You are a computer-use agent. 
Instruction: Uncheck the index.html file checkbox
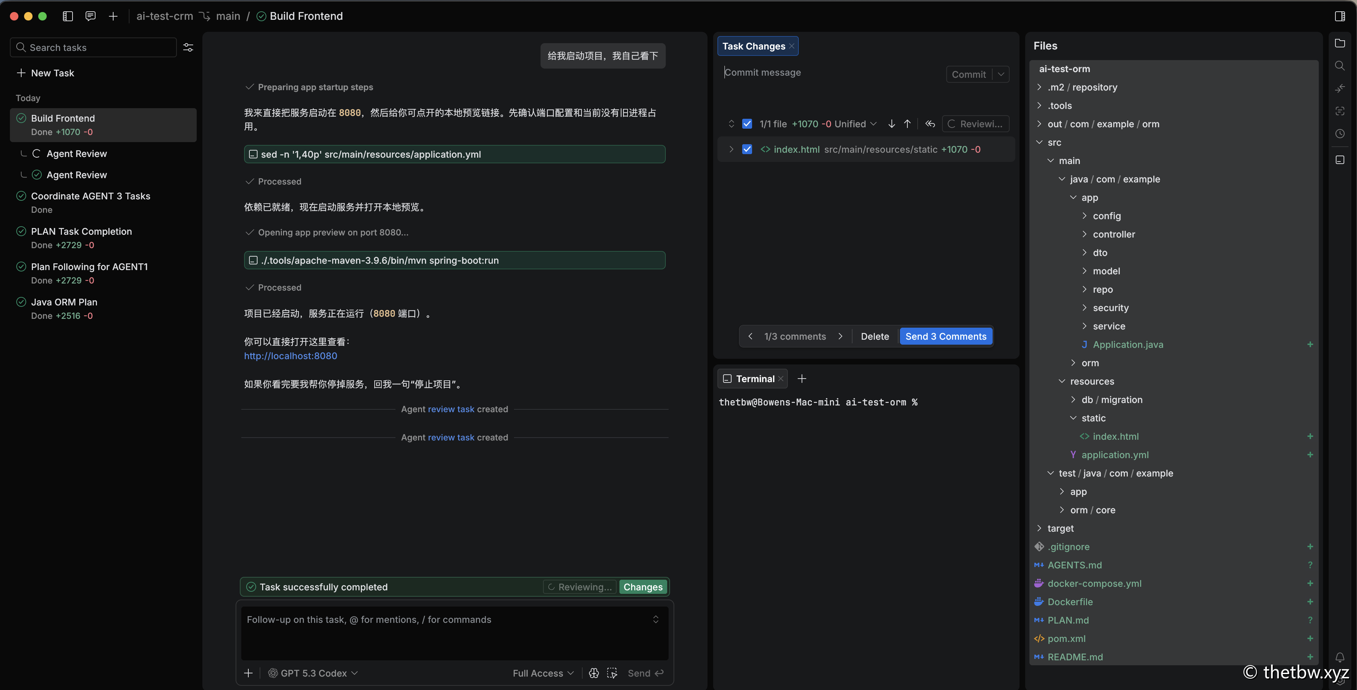coord(747,150)
